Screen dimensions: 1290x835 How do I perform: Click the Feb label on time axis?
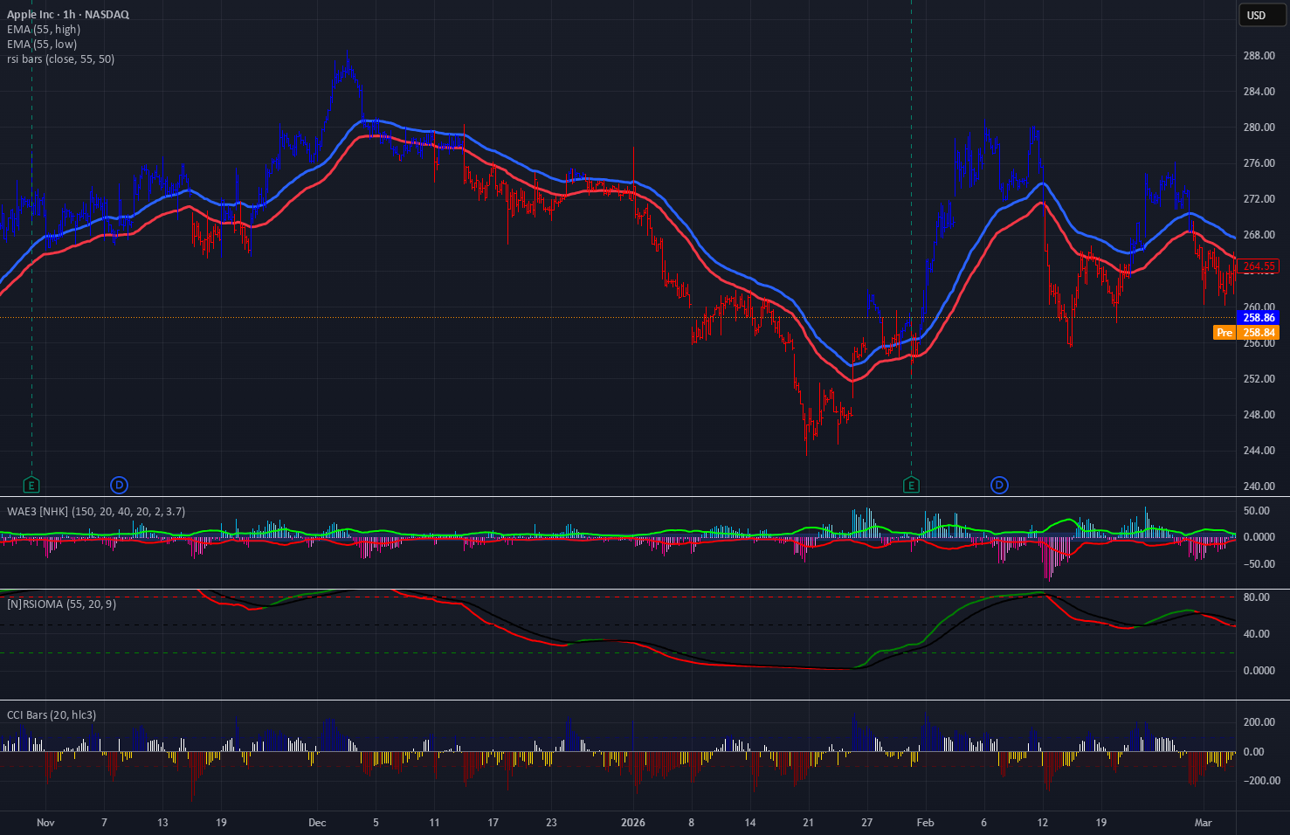click(925, 823)
